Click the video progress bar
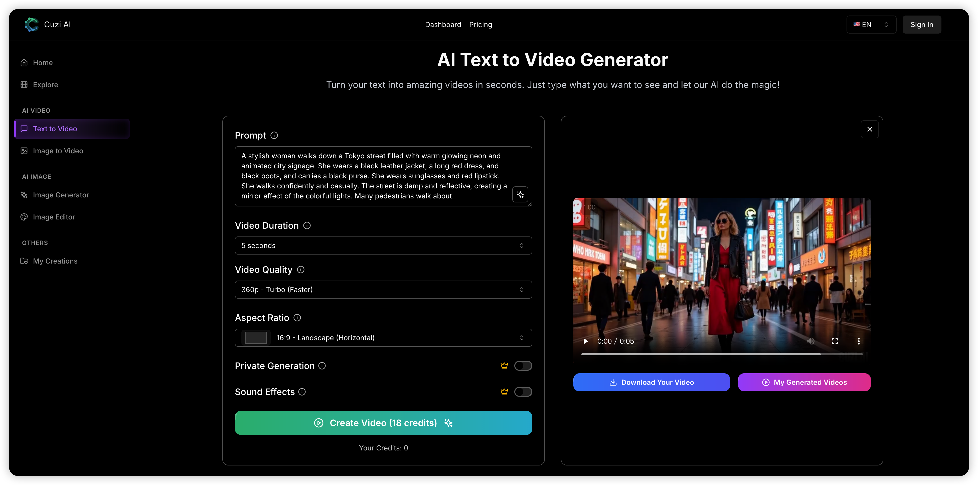This screenshot has width=978, height=485. click(x=722, y=354)
